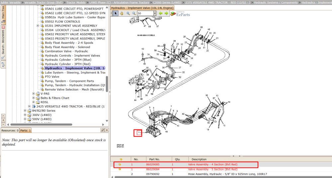Open Remote Valve Selection - Mech (Rexroth)
The image size is (332, 178).
coord(74,89)
